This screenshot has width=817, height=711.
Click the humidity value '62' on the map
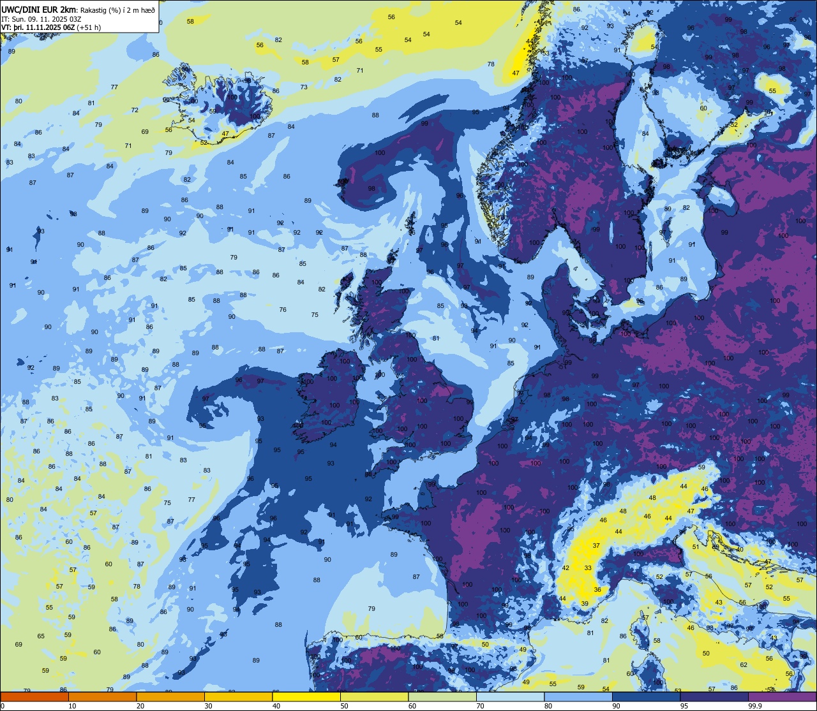click(744, 664)
